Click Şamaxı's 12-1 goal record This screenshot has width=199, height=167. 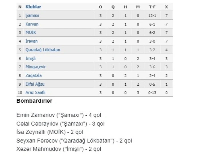(x=152, y=16)
